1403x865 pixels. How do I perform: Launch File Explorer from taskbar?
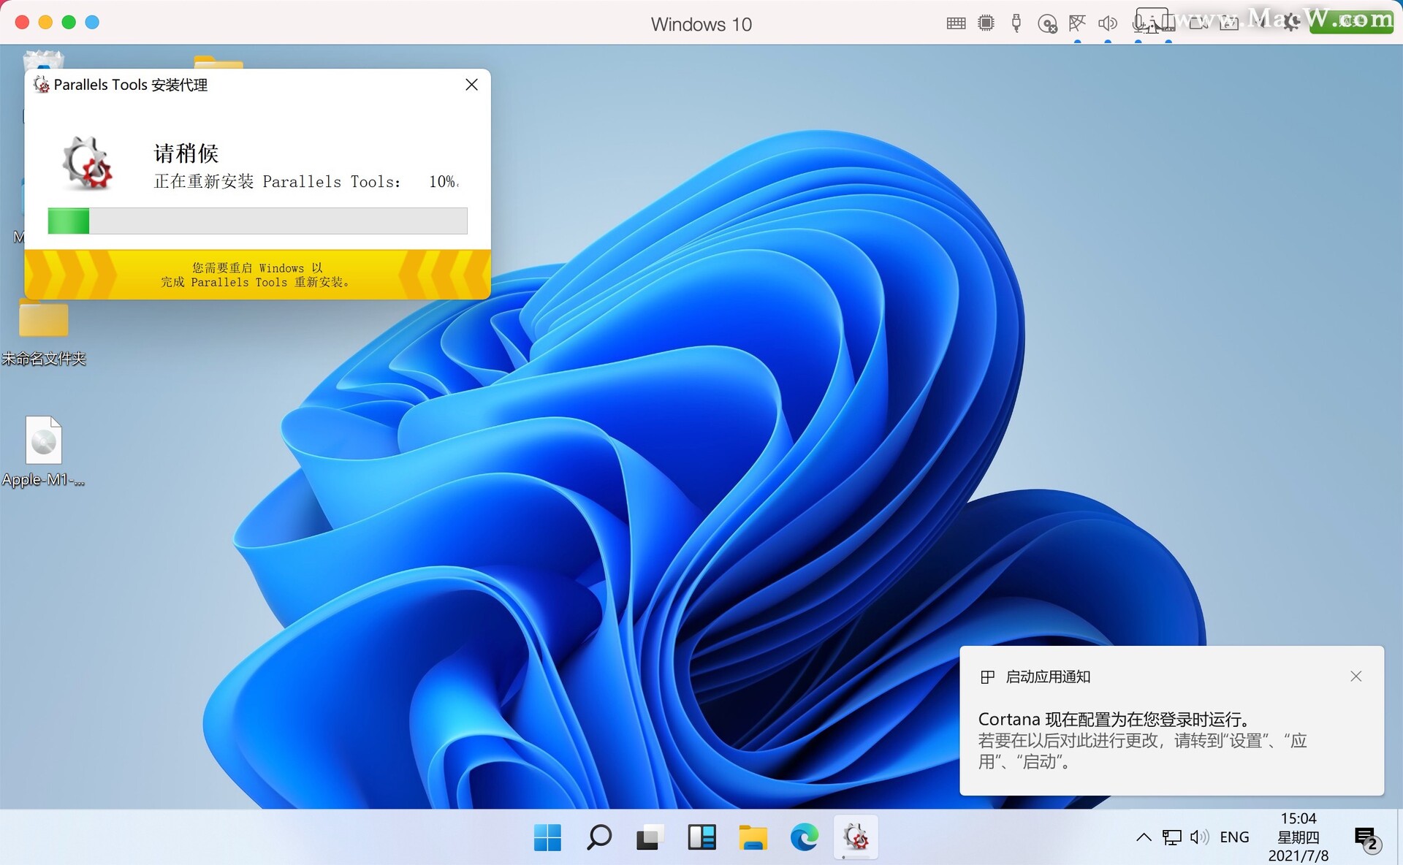753,837
